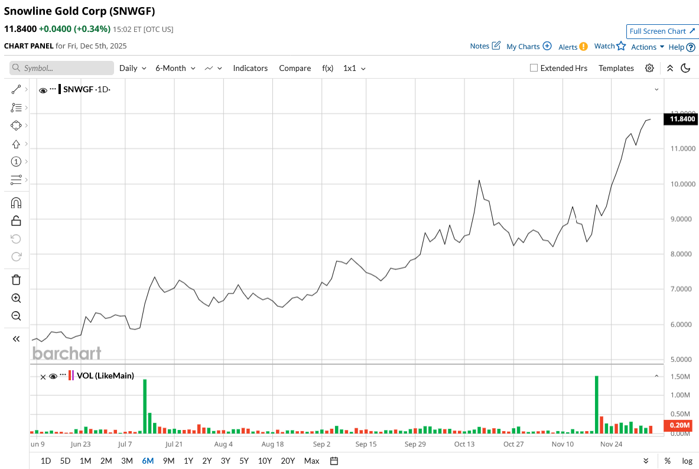Enable the Extended Hrs checkbox
The width and height of the screenshot is (699, 469).
534,68
